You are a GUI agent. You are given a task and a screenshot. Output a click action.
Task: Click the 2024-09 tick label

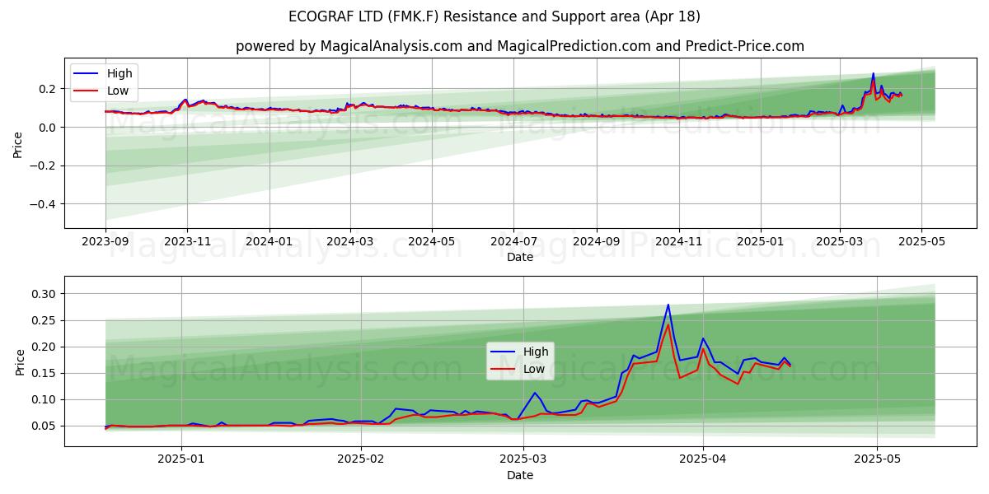(598, 241)
